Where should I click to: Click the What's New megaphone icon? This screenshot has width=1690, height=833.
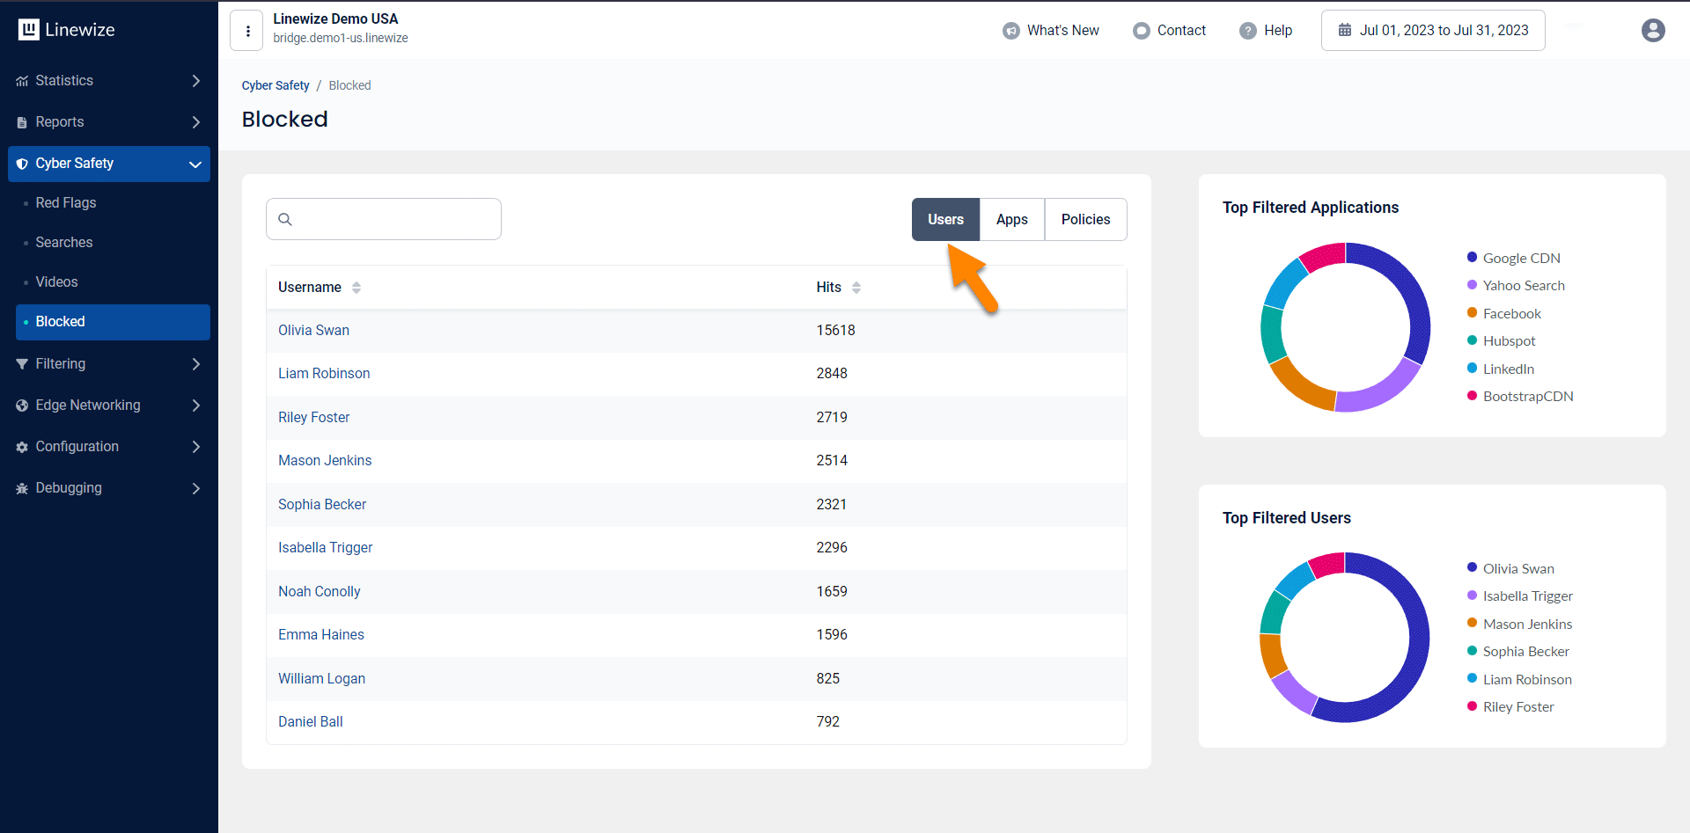1010,31
